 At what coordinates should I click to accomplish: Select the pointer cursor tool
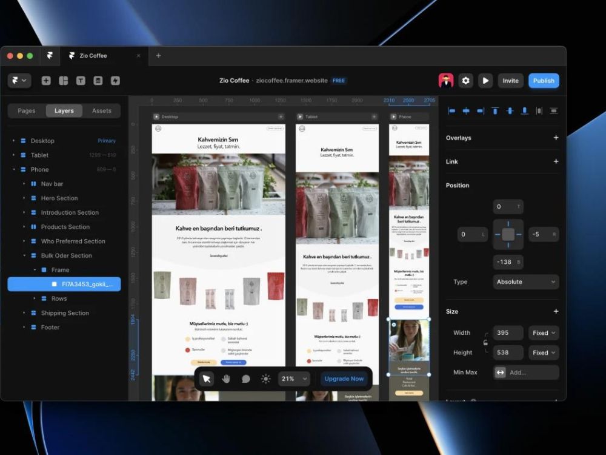click(x=207, y=379)
